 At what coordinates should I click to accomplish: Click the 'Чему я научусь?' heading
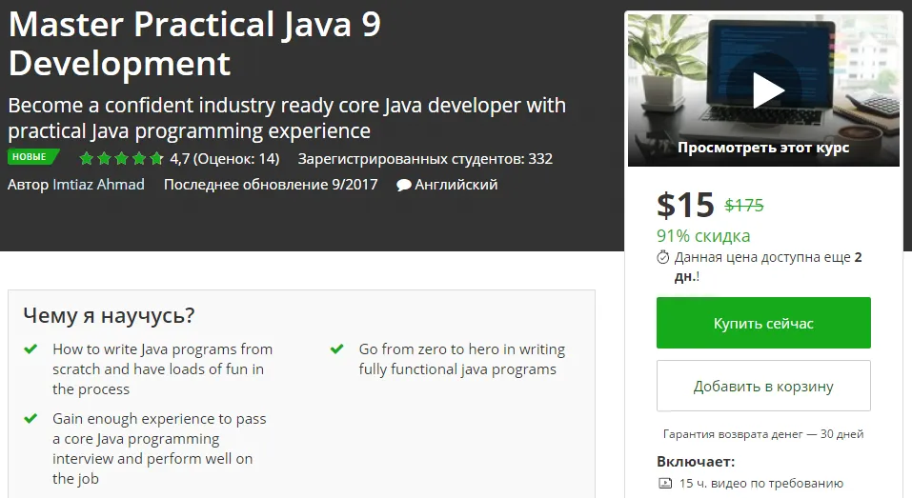pyautogui.click(x=109, y=315)
